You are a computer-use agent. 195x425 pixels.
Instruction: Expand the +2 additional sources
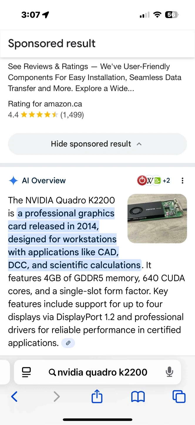point(166,181)
